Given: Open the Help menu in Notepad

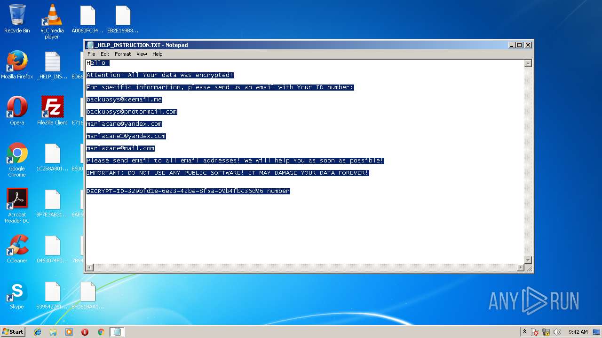Looking at the screenshot, I should coord(158,54).
